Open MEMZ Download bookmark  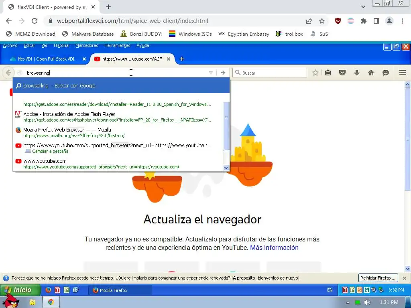tap(31, 34)
